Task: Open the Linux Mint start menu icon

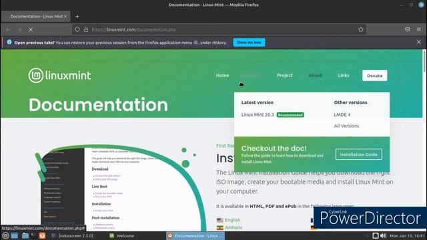Action: pyautogui.click(x=5, y=235)
